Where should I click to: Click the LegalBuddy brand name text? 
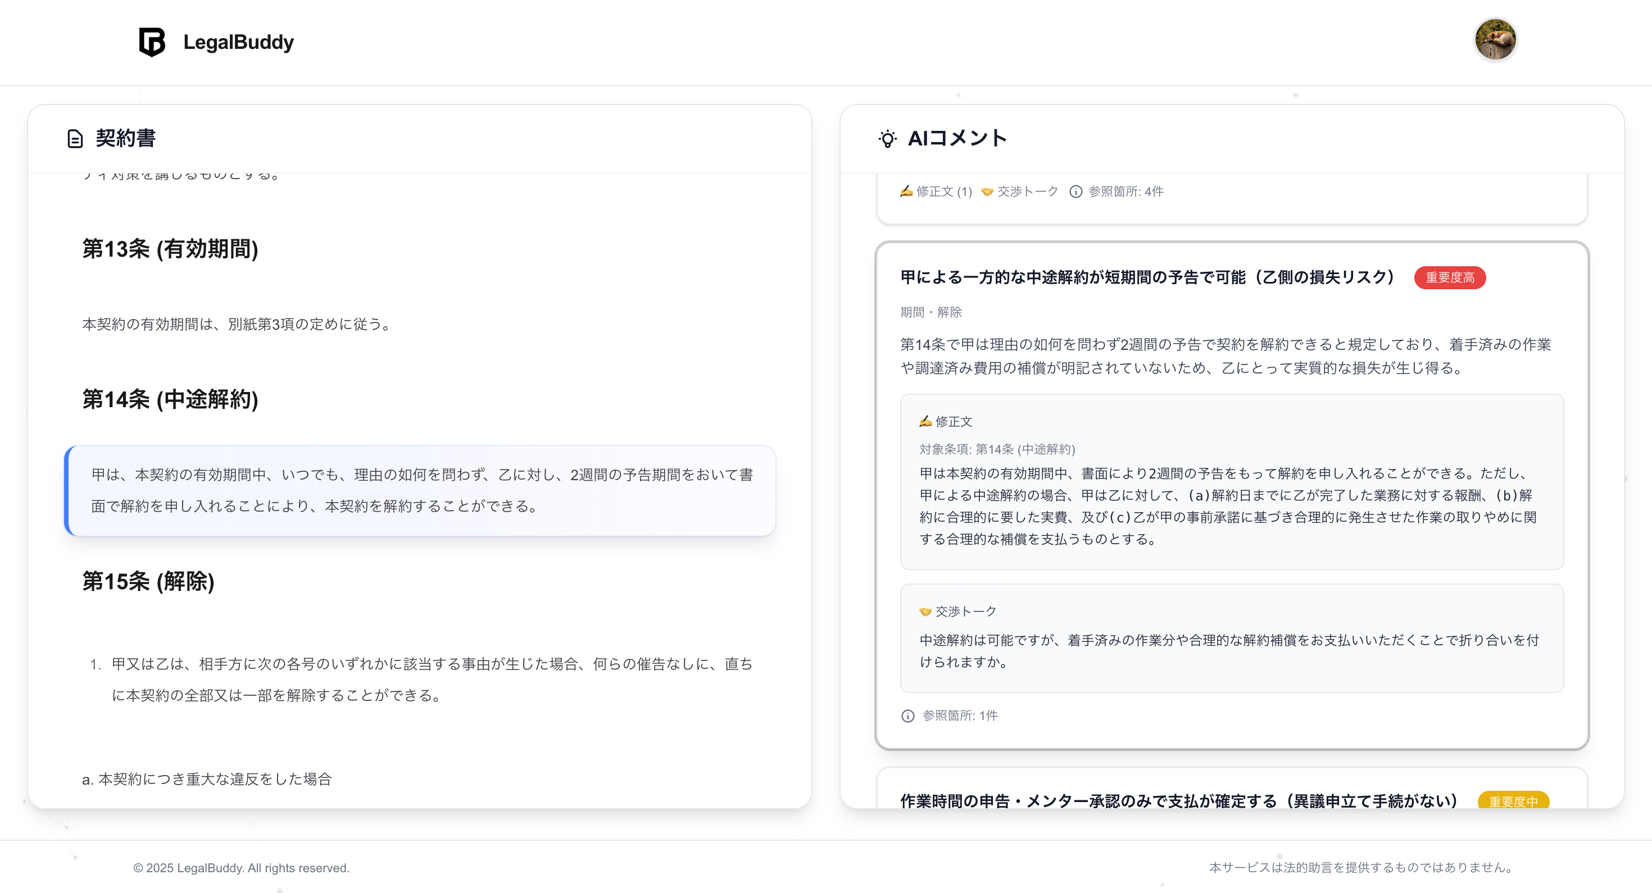click(x=239, y=42)
